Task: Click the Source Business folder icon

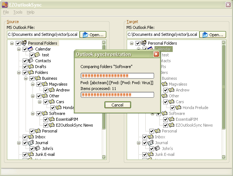Action: [x=38, y=78]
